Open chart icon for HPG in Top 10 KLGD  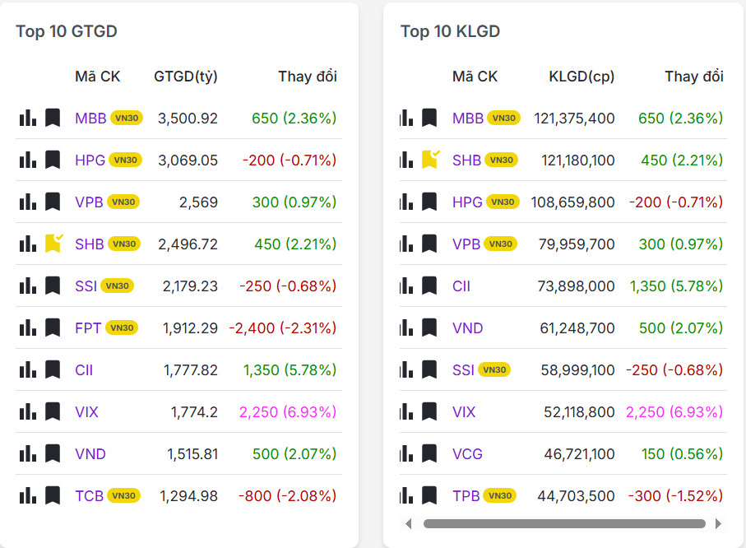click(x=406, y=202)
